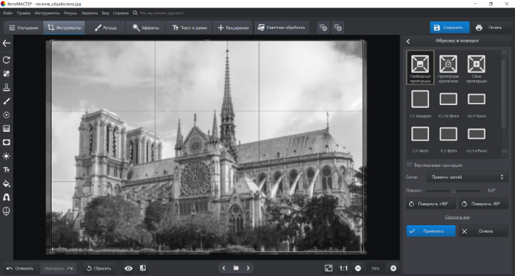The image size is (515, 276).
Task: Zoom in with the plus icon
Action: (393, 268)
